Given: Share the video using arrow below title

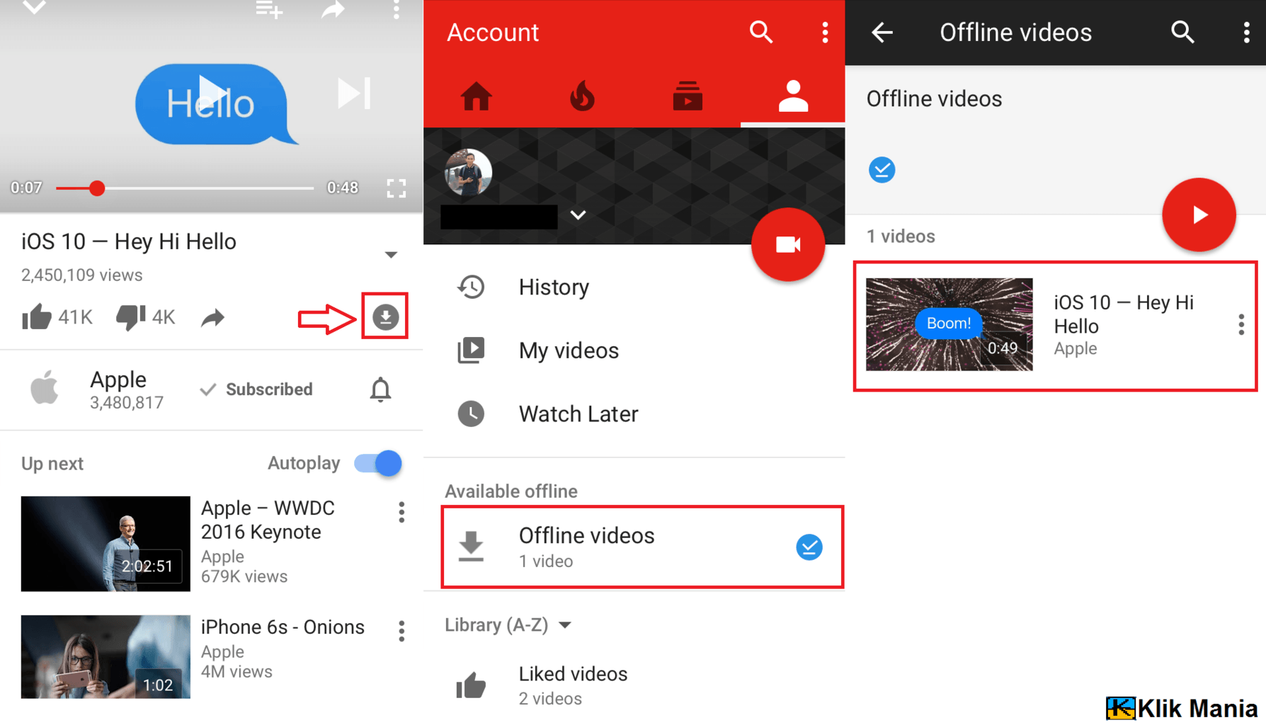Looking at the screenshot, I should click(212, 318).
